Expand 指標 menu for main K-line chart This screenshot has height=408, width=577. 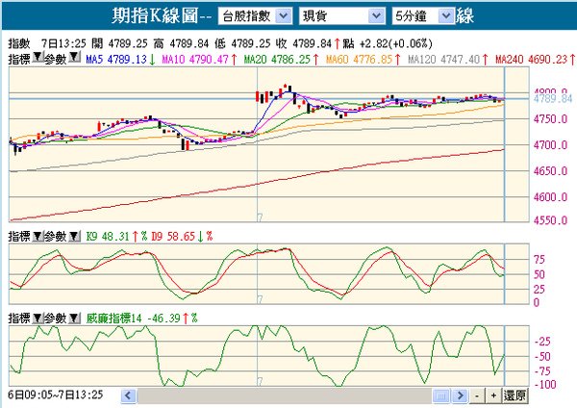(x=38, y=57)
